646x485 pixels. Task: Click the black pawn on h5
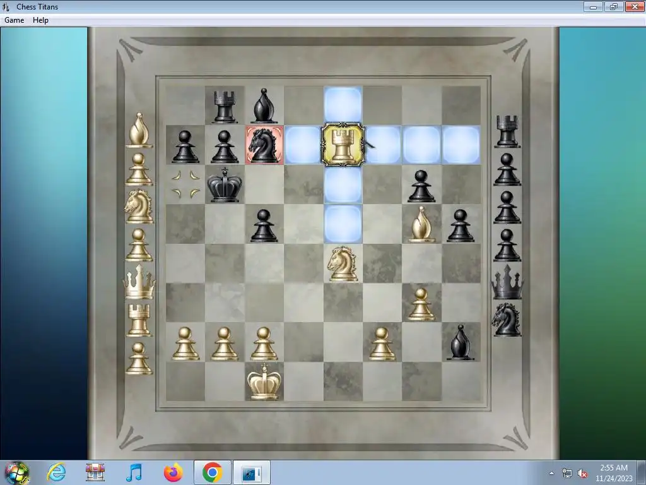(x=460, y=225)
